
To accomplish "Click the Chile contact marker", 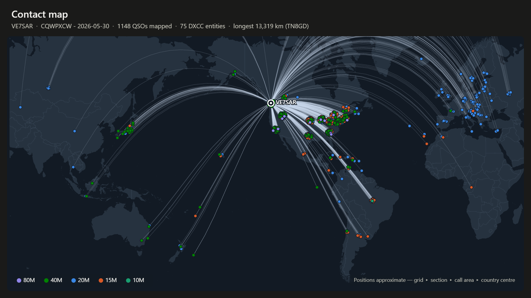I will pyautogui.click(x=347, y=232).
